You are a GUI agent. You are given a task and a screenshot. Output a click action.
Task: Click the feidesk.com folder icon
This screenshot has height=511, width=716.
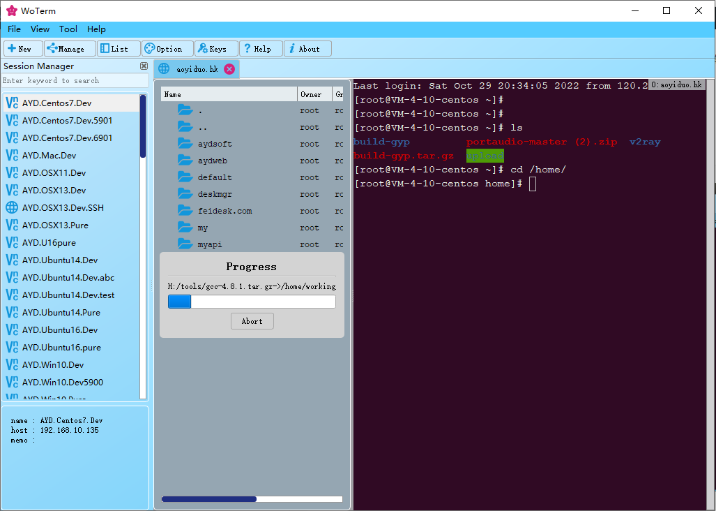(185, 210)
